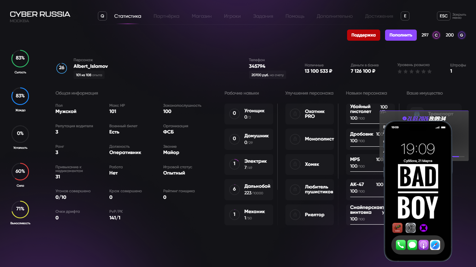Open the green Phone call app
476x267 pixels.
click(401, 245)
